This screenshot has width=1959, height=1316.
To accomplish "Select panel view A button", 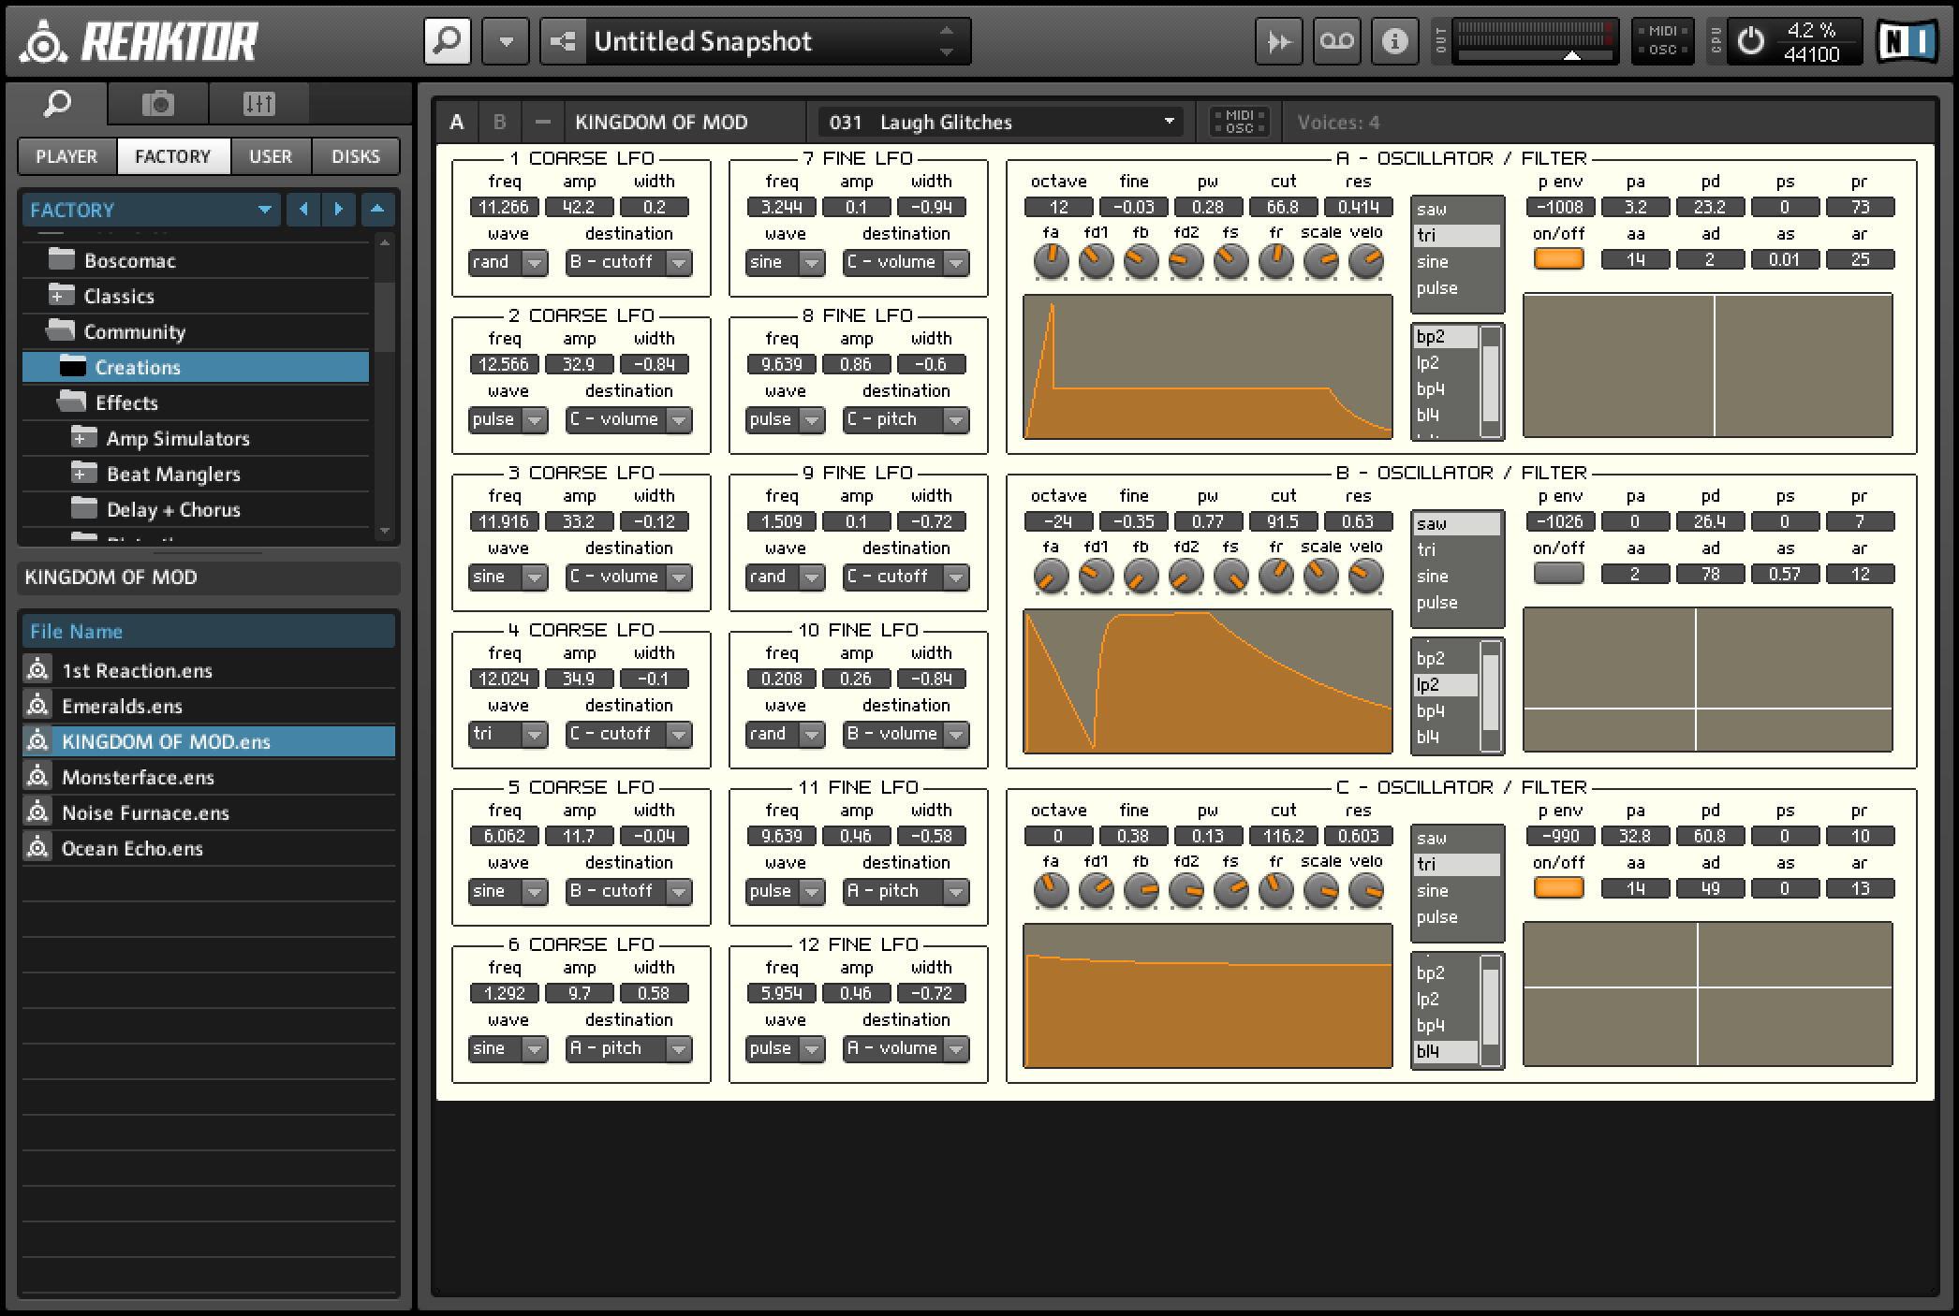I will [457, 122].
